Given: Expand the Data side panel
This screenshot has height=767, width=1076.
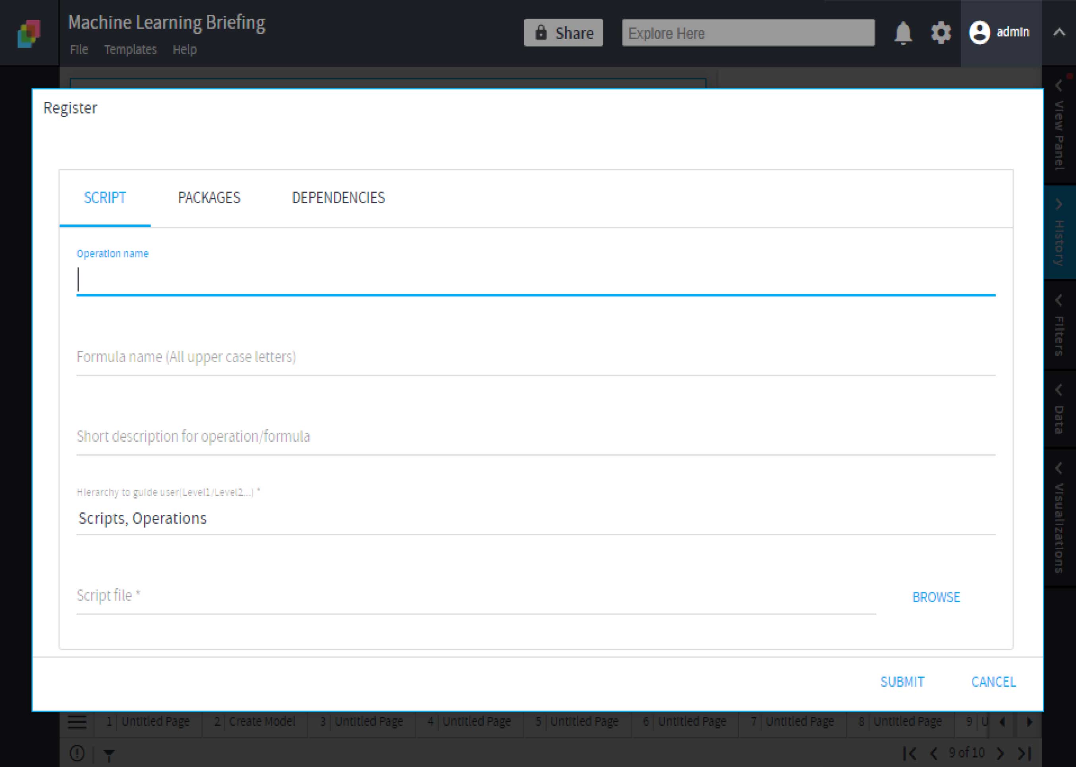Looking at the screenshot, I should coord(1059,409).
